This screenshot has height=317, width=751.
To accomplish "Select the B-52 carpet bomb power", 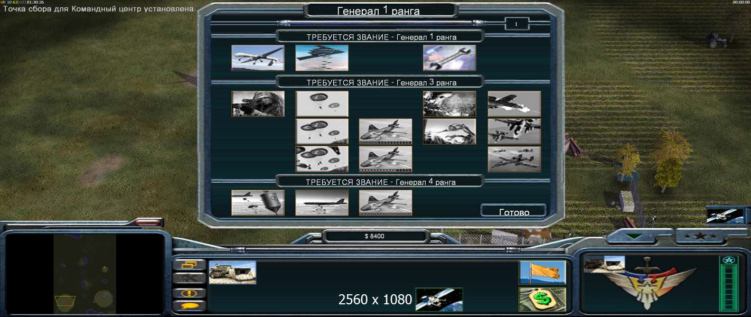I will click(x=322, y=203).
